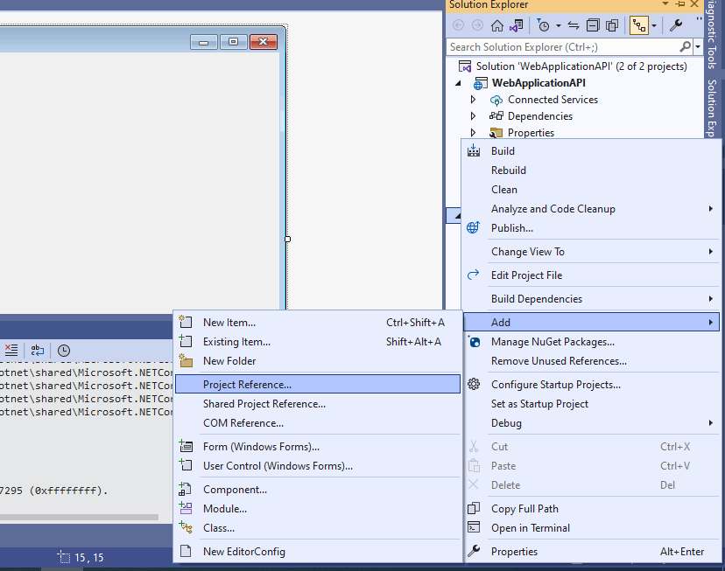Click the Search Solution Explorer field

560,46
